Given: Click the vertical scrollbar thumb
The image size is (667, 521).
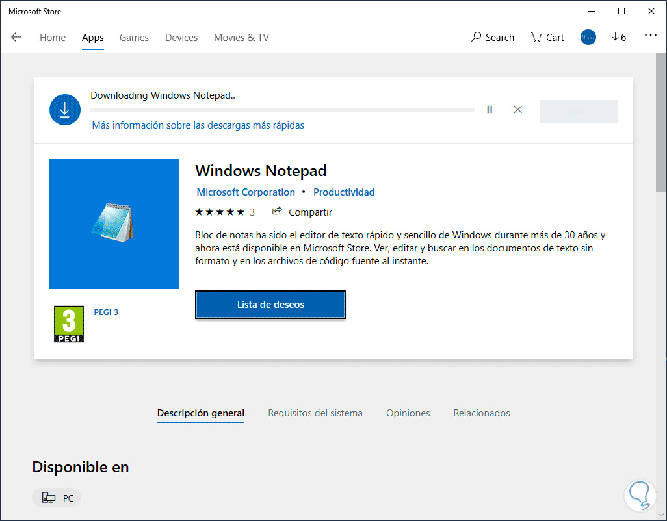Looking at the screenshot, I should [x=661, y=122].
